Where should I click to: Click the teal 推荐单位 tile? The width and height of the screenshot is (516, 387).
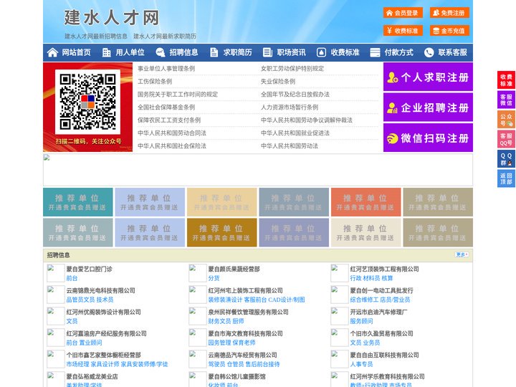click(x=78, y=202)
